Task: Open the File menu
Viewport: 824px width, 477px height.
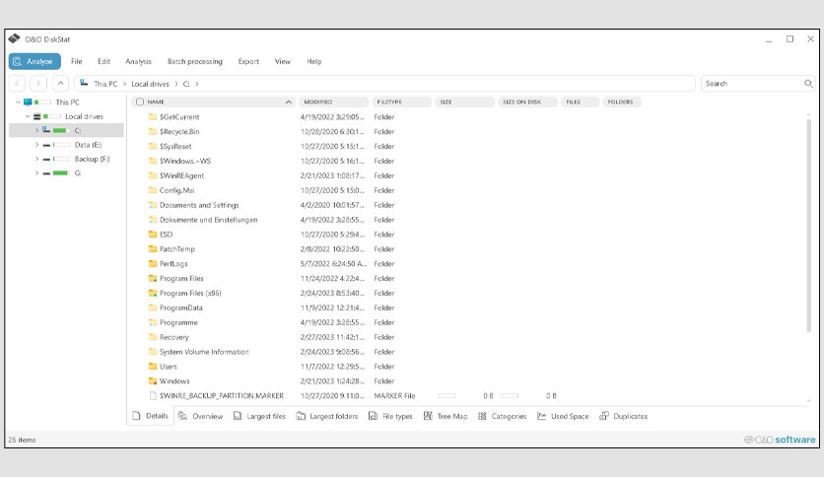Action: [77, 61]
